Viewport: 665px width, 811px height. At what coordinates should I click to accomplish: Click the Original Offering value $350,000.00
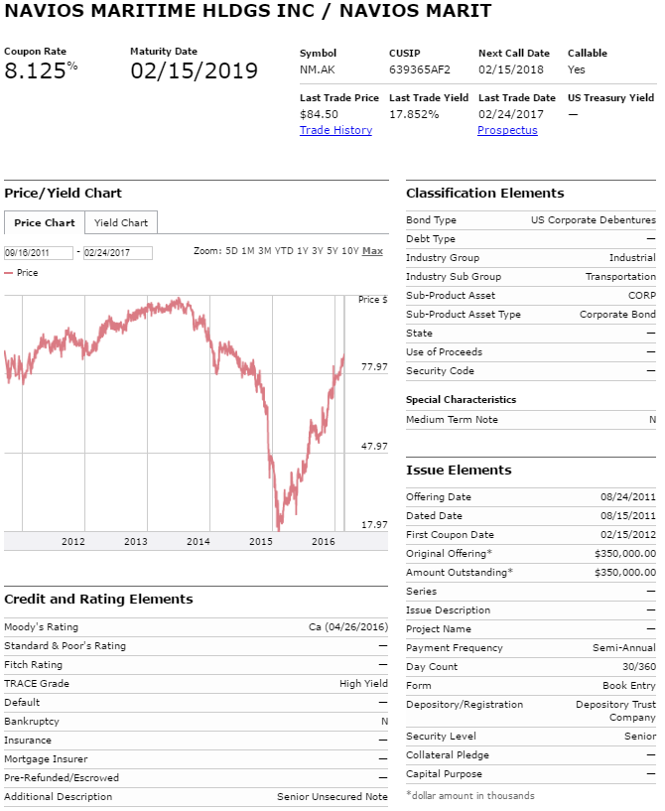[x=625, y=554]
